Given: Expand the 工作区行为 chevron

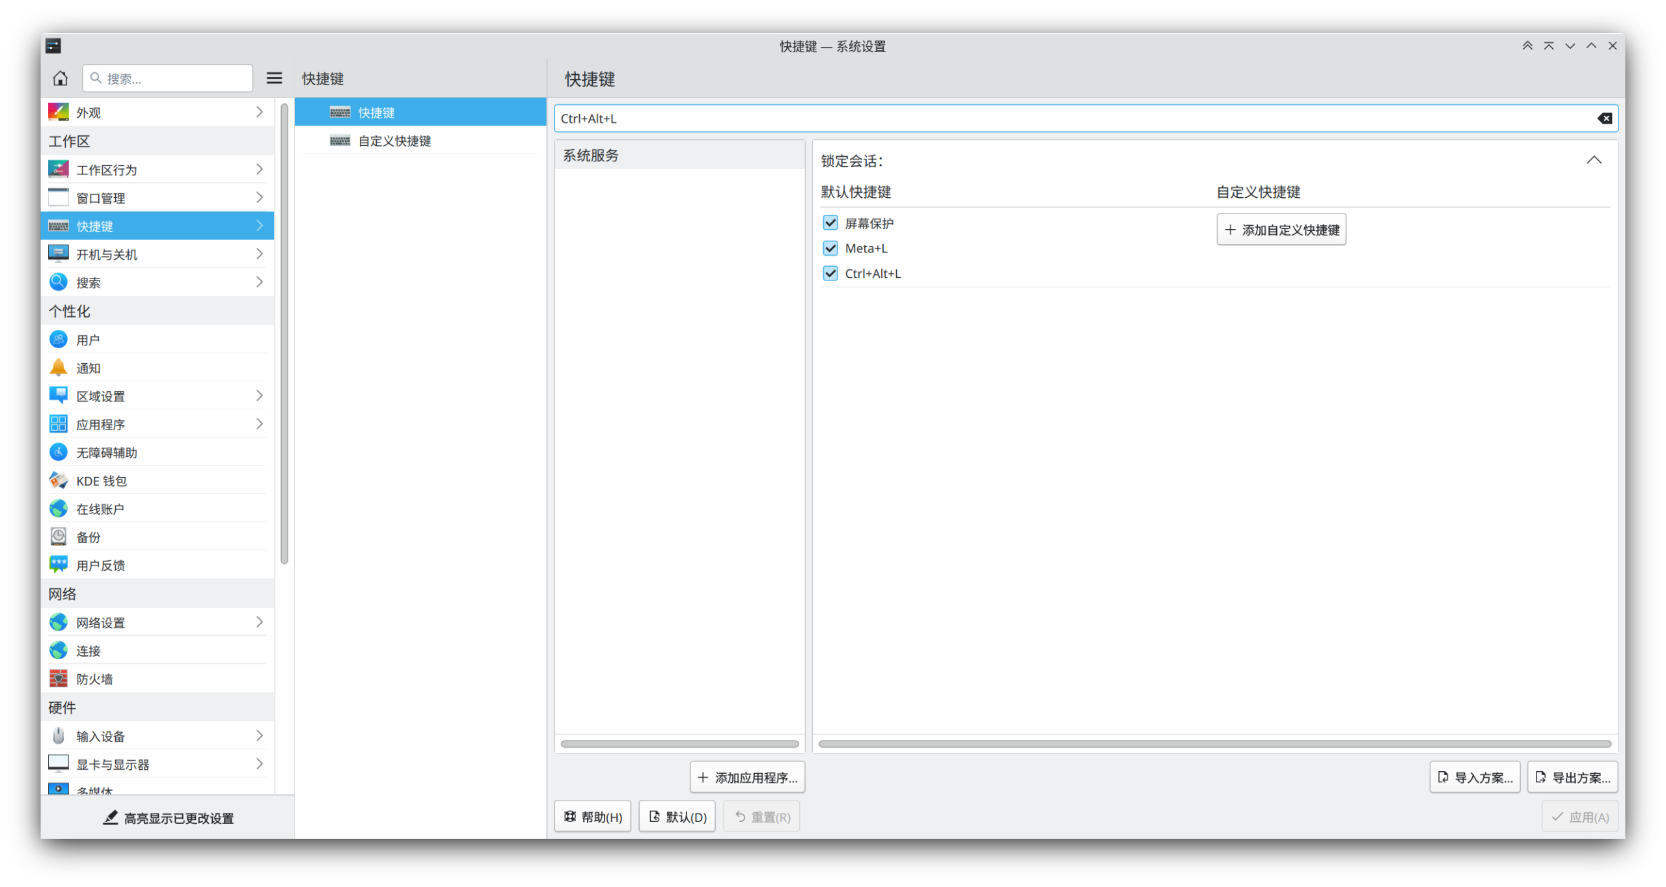Looking at the screenshot, I should coord(259,169).
